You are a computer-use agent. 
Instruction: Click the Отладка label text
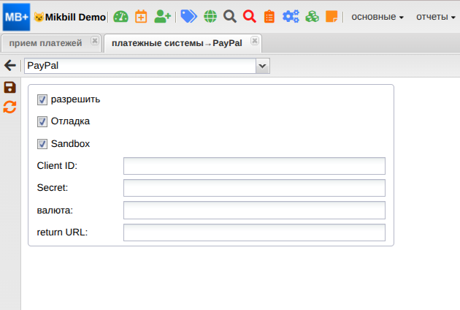(70, 121)
